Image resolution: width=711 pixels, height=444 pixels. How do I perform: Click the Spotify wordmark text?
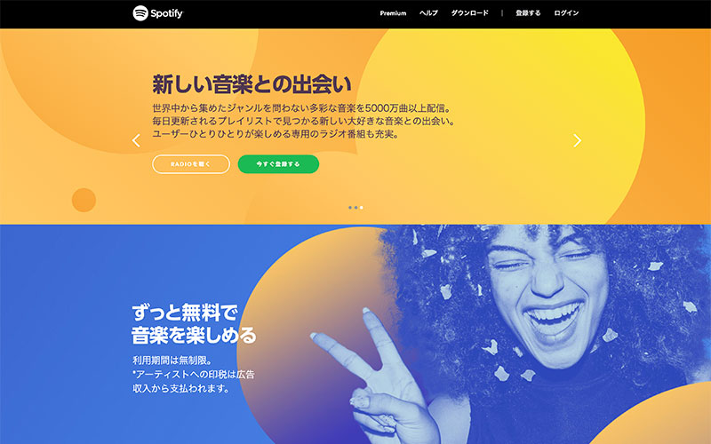pos(166,13)
